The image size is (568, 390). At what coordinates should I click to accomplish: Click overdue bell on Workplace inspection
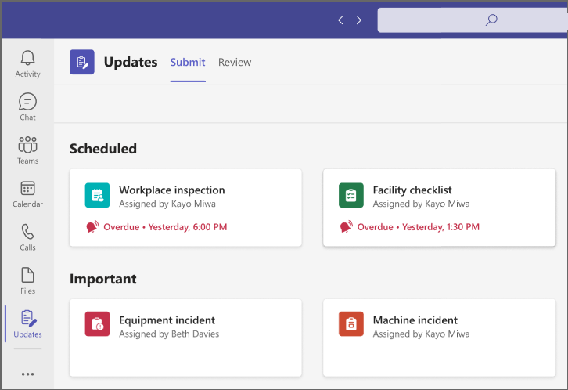click(92, 227)
